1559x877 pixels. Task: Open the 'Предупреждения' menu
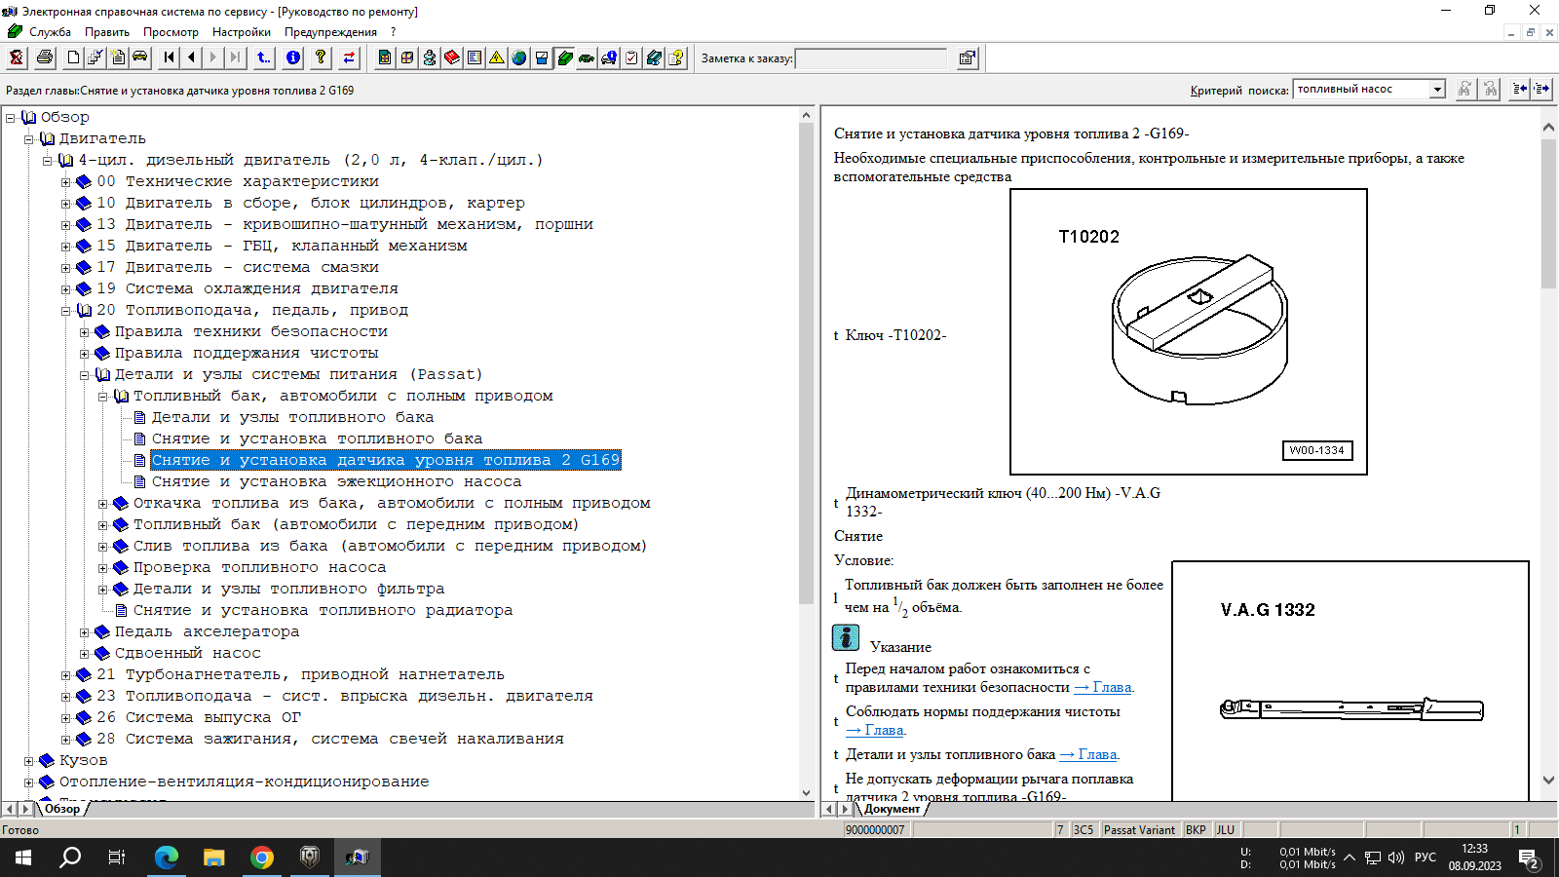(330, 32)
